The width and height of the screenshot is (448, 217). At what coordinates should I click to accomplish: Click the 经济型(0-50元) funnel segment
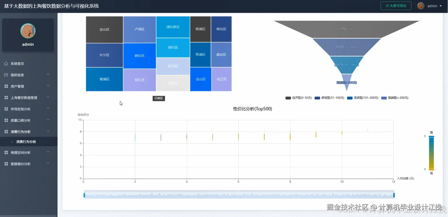347,29
